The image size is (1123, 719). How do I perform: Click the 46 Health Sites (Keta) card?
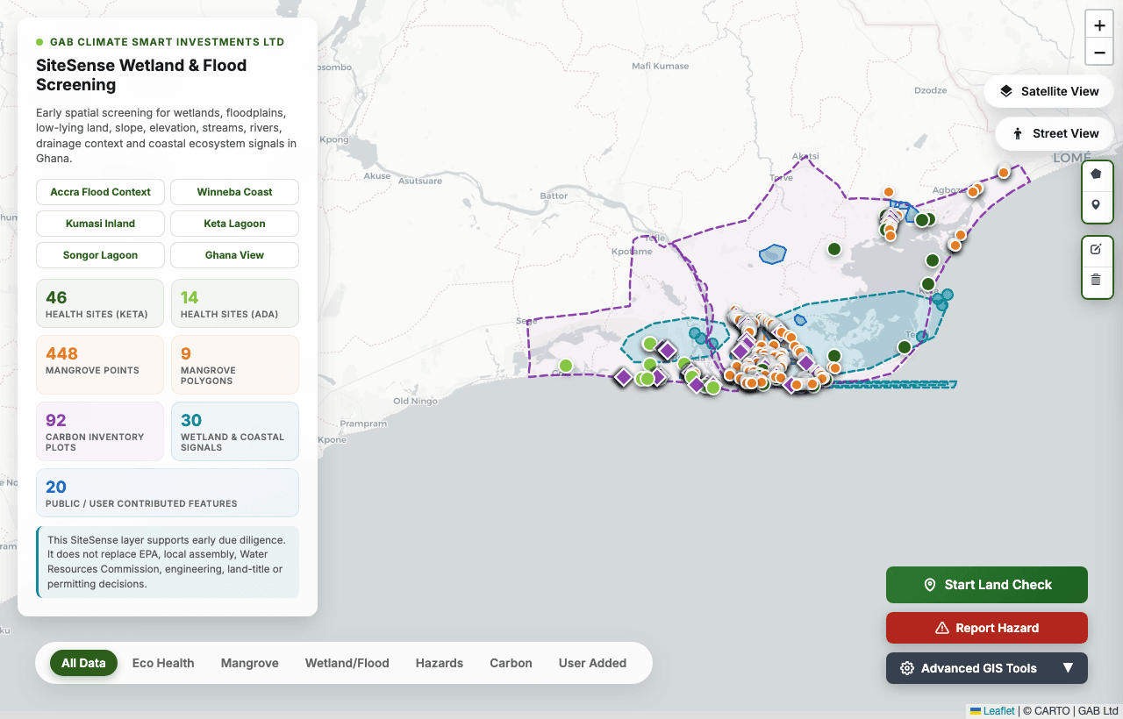tap(100, 303)
